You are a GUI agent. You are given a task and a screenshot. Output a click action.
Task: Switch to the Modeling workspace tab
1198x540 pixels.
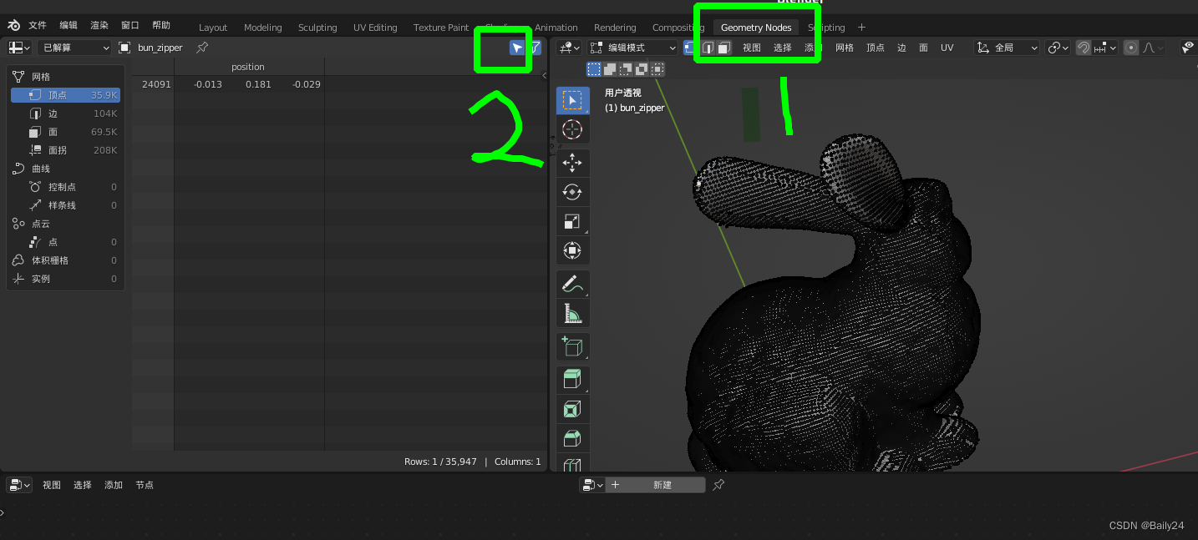[263, 28]
